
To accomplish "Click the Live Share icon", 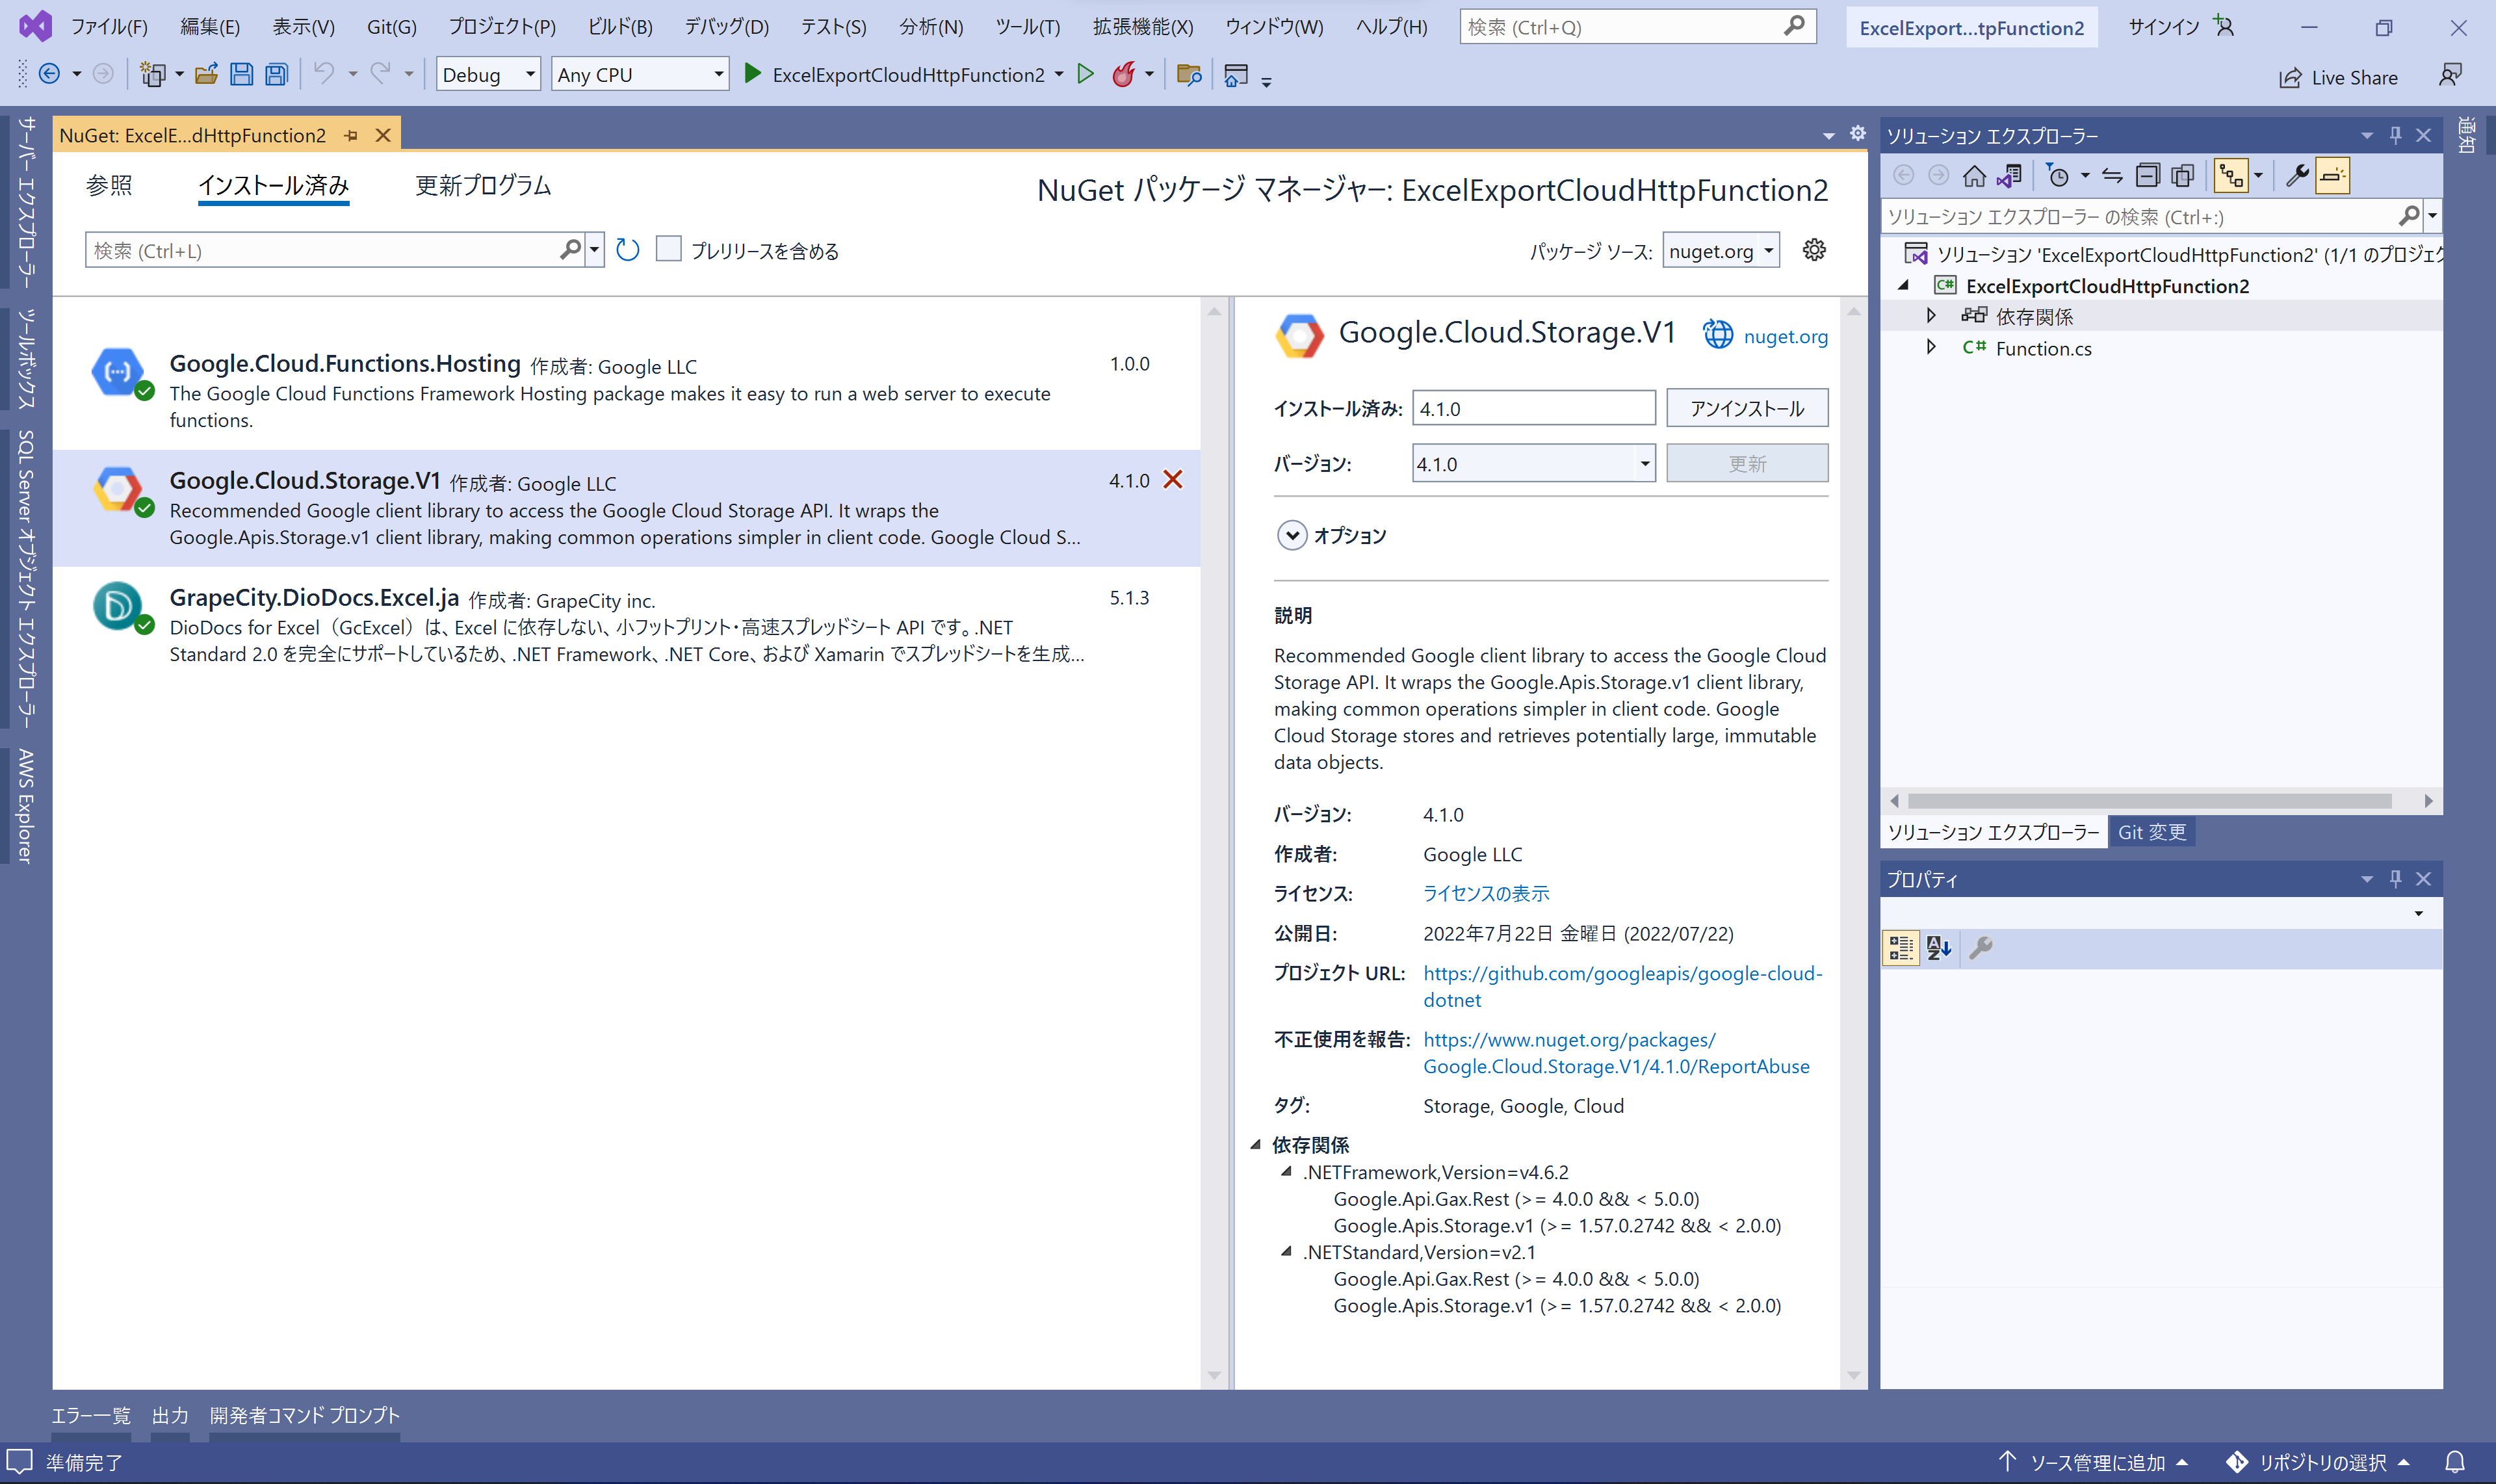I will coord(2290,78).
